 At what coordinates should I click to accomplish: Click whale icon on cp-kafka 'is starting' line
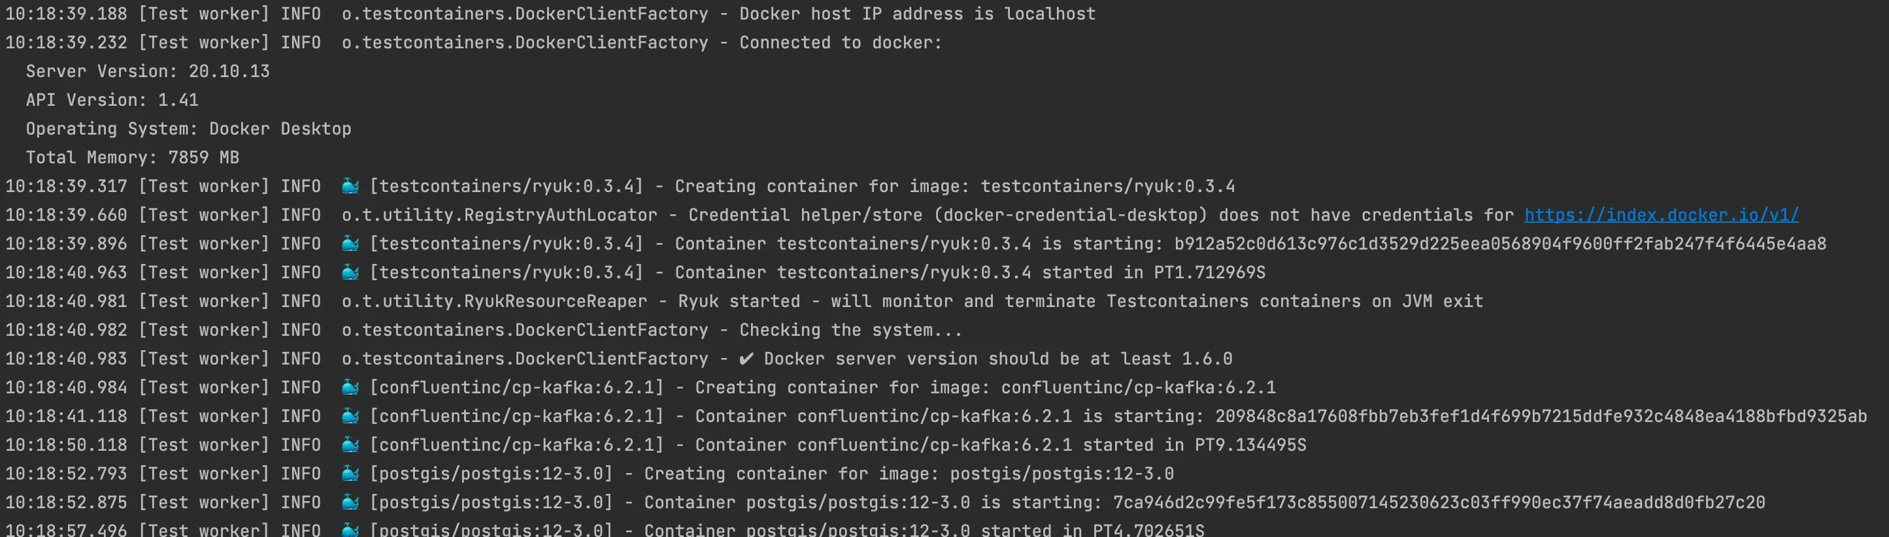350,416
